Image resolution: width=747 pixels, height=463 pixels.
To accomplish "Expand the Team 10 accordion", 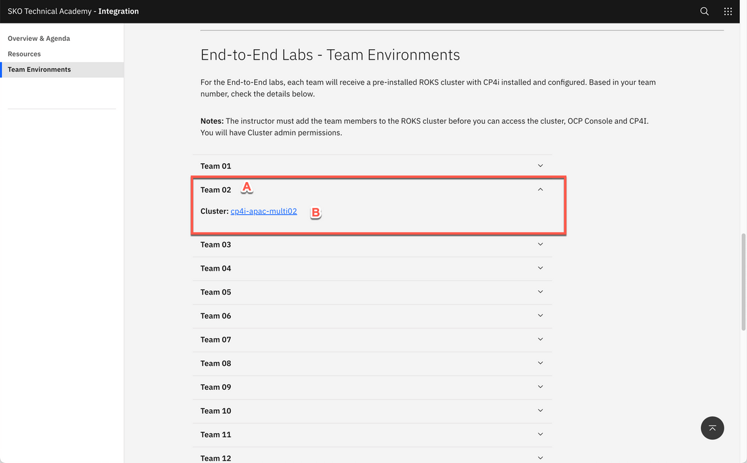I will [x=216, y=411].
